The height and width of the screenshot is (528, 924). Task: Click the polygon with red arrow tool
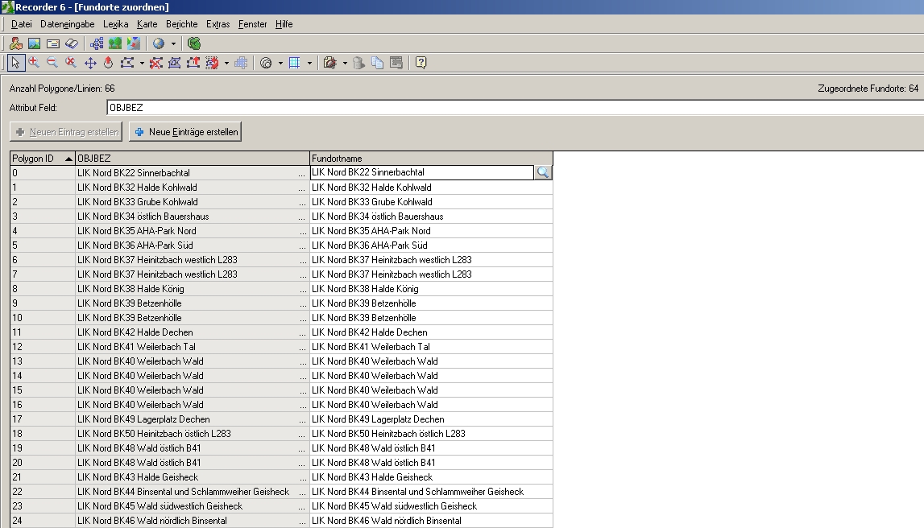click(x=193, y=63)
